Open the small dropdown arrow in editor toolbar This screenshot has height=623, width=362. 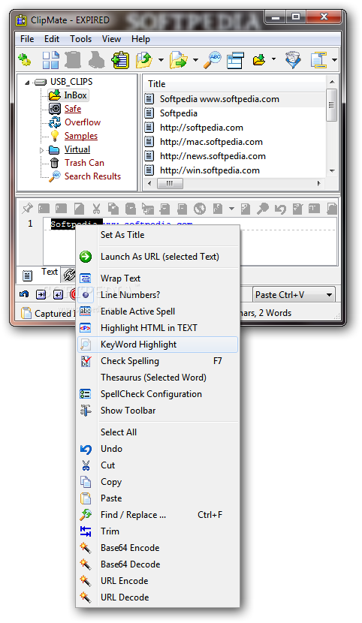231,209
